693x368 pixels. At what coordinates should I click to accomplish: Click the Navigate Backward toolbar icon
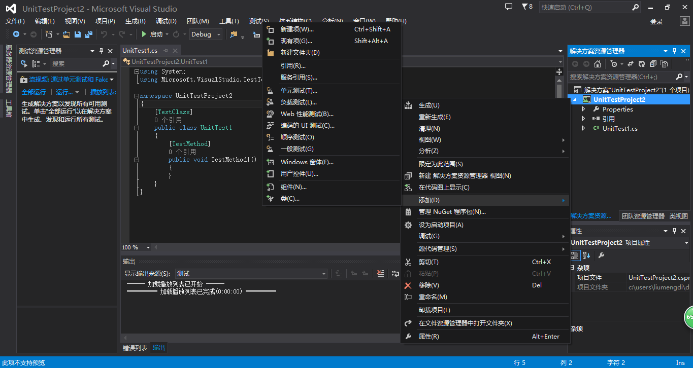[x=16, y=34]
